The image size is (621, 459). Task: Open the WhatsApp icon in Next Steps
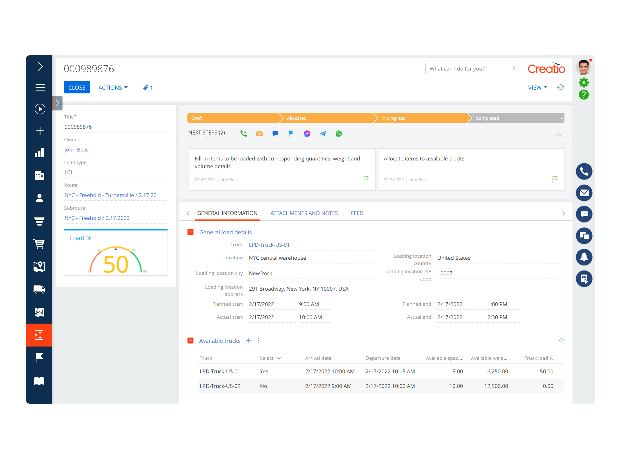tap(339, 133)
